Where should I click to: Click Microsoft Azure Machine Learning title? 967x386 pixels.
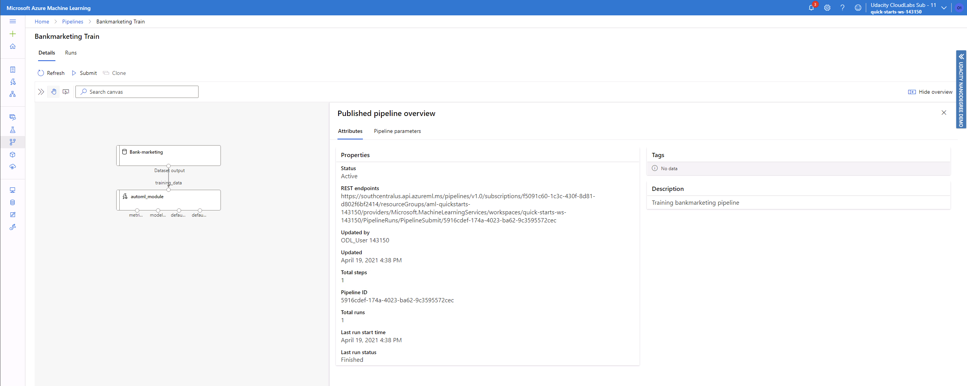pos(48,8)
